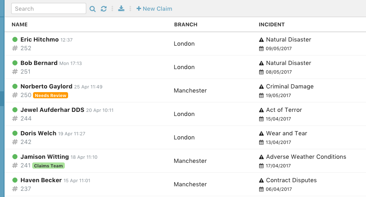Image resolution: width=366 pixels, height=197 pixels.
Task: Select claim number 244
Action: click(x=26, y=118)
